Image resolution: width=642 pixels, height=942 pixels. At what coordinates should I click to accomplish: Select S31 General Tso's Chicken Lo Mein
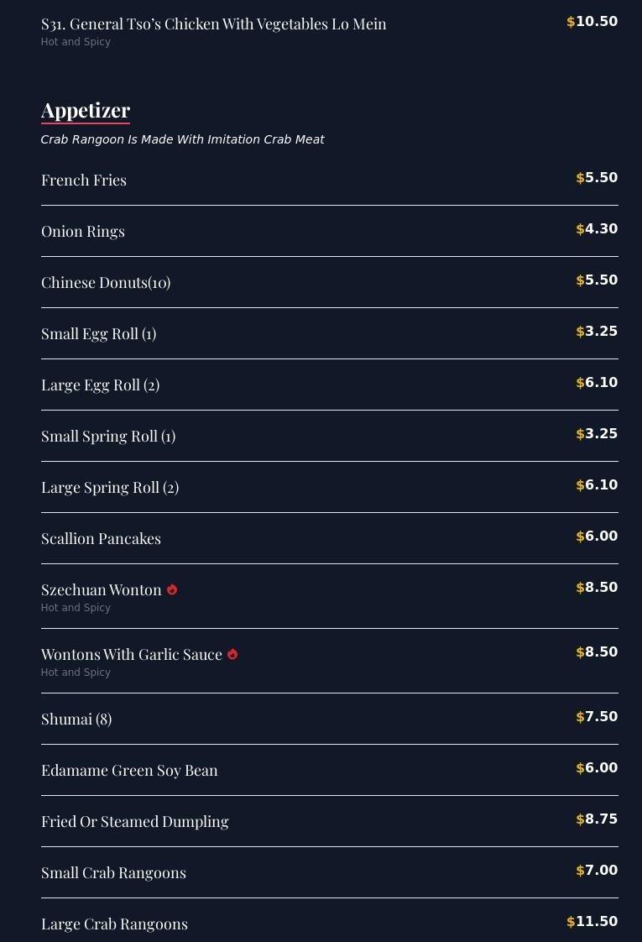click(214, 24)
